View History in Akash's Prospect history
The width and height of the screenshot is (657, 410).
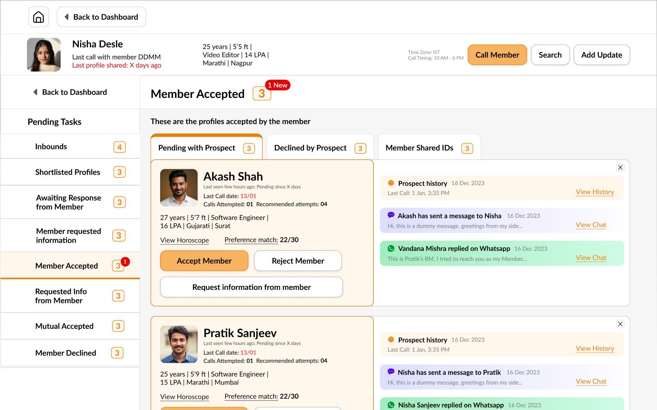595,192
